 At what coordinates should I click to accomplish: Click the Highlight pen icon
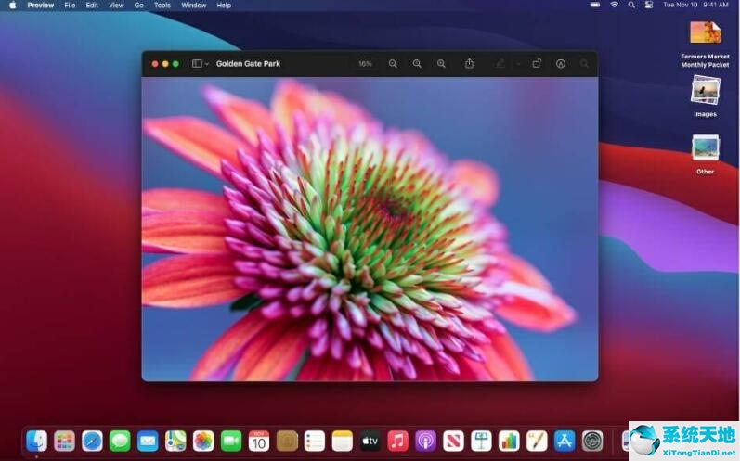click(x=500, y=64)
